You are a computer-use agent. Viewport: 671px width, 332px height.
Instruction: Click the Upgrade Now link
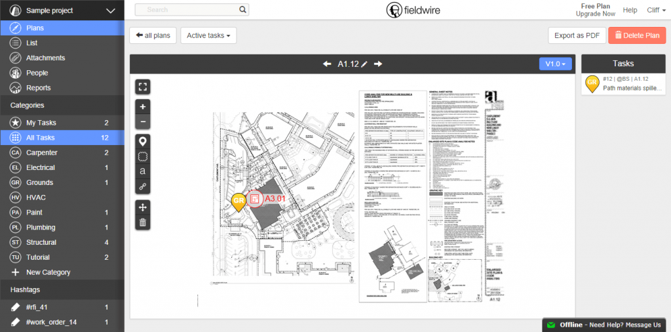tap(595, 14)
